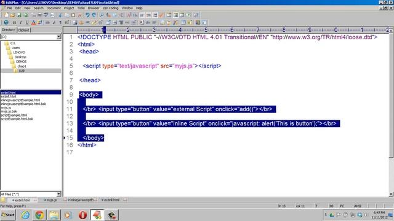Insert heading with the H icon

(x=67, y=22)
